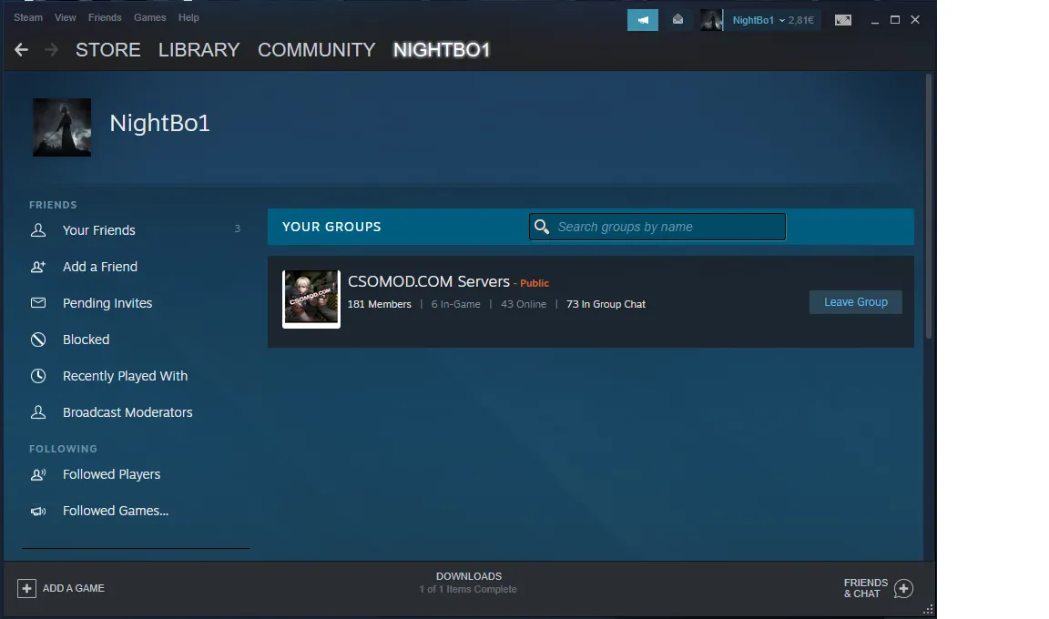Click the search magnifier icon

coord(541,227)
